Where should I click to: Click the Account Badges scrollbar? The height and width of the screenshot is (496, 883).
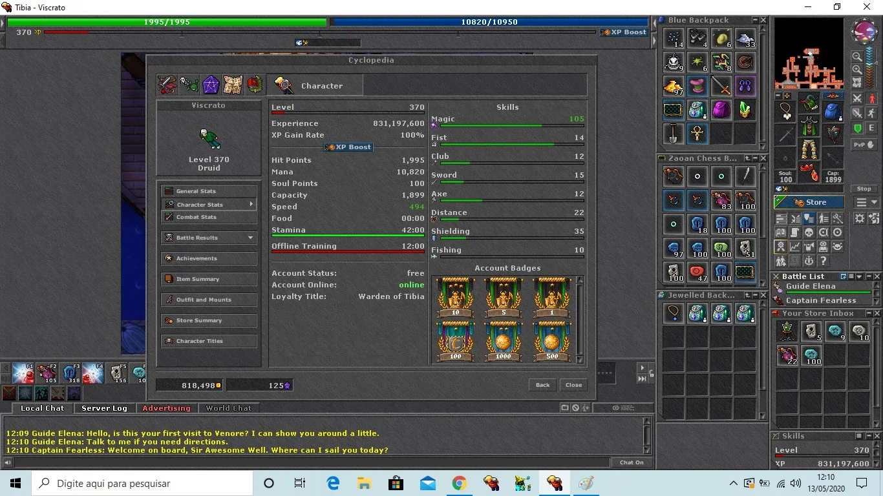click(579, 320)
